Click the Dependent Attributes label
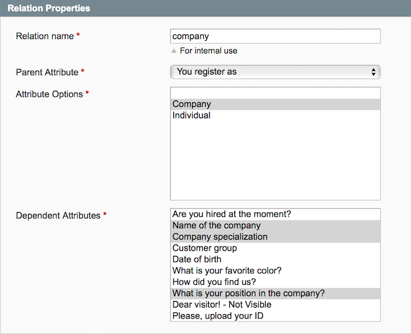411x334 pixels. pos(58,215)
